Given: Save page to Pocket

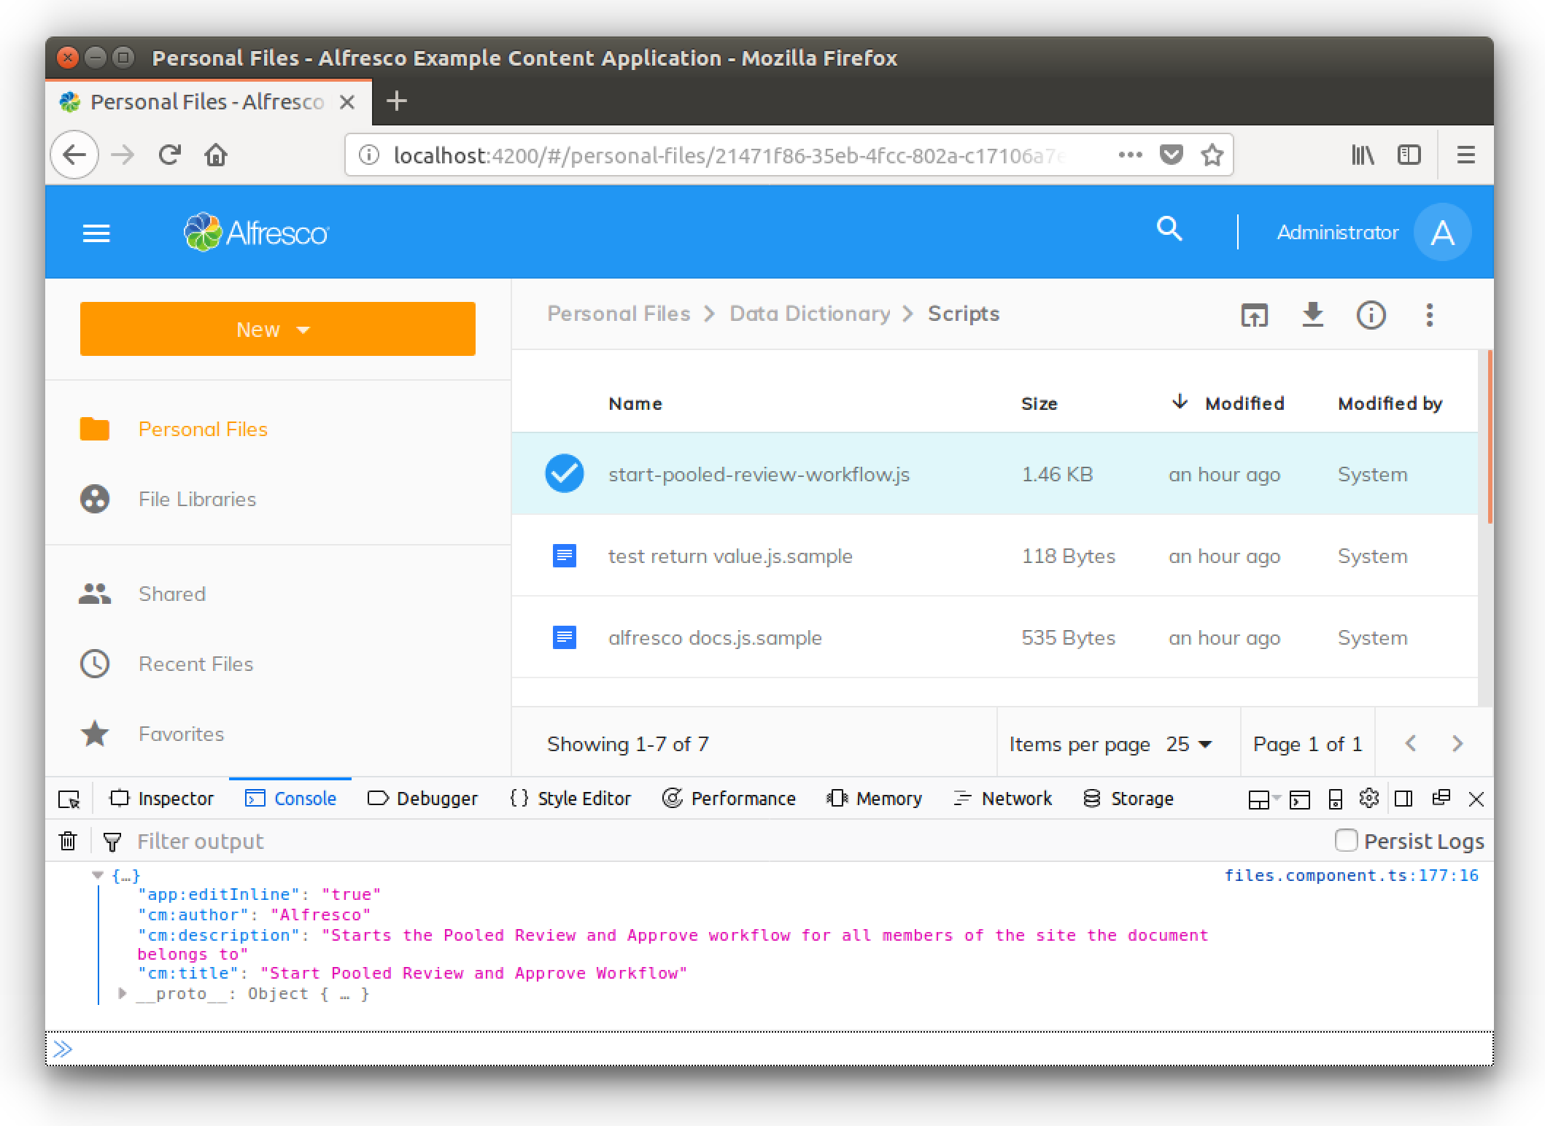Looking at the screenshot, I should pyautogui.click(x=1172, y=155).
